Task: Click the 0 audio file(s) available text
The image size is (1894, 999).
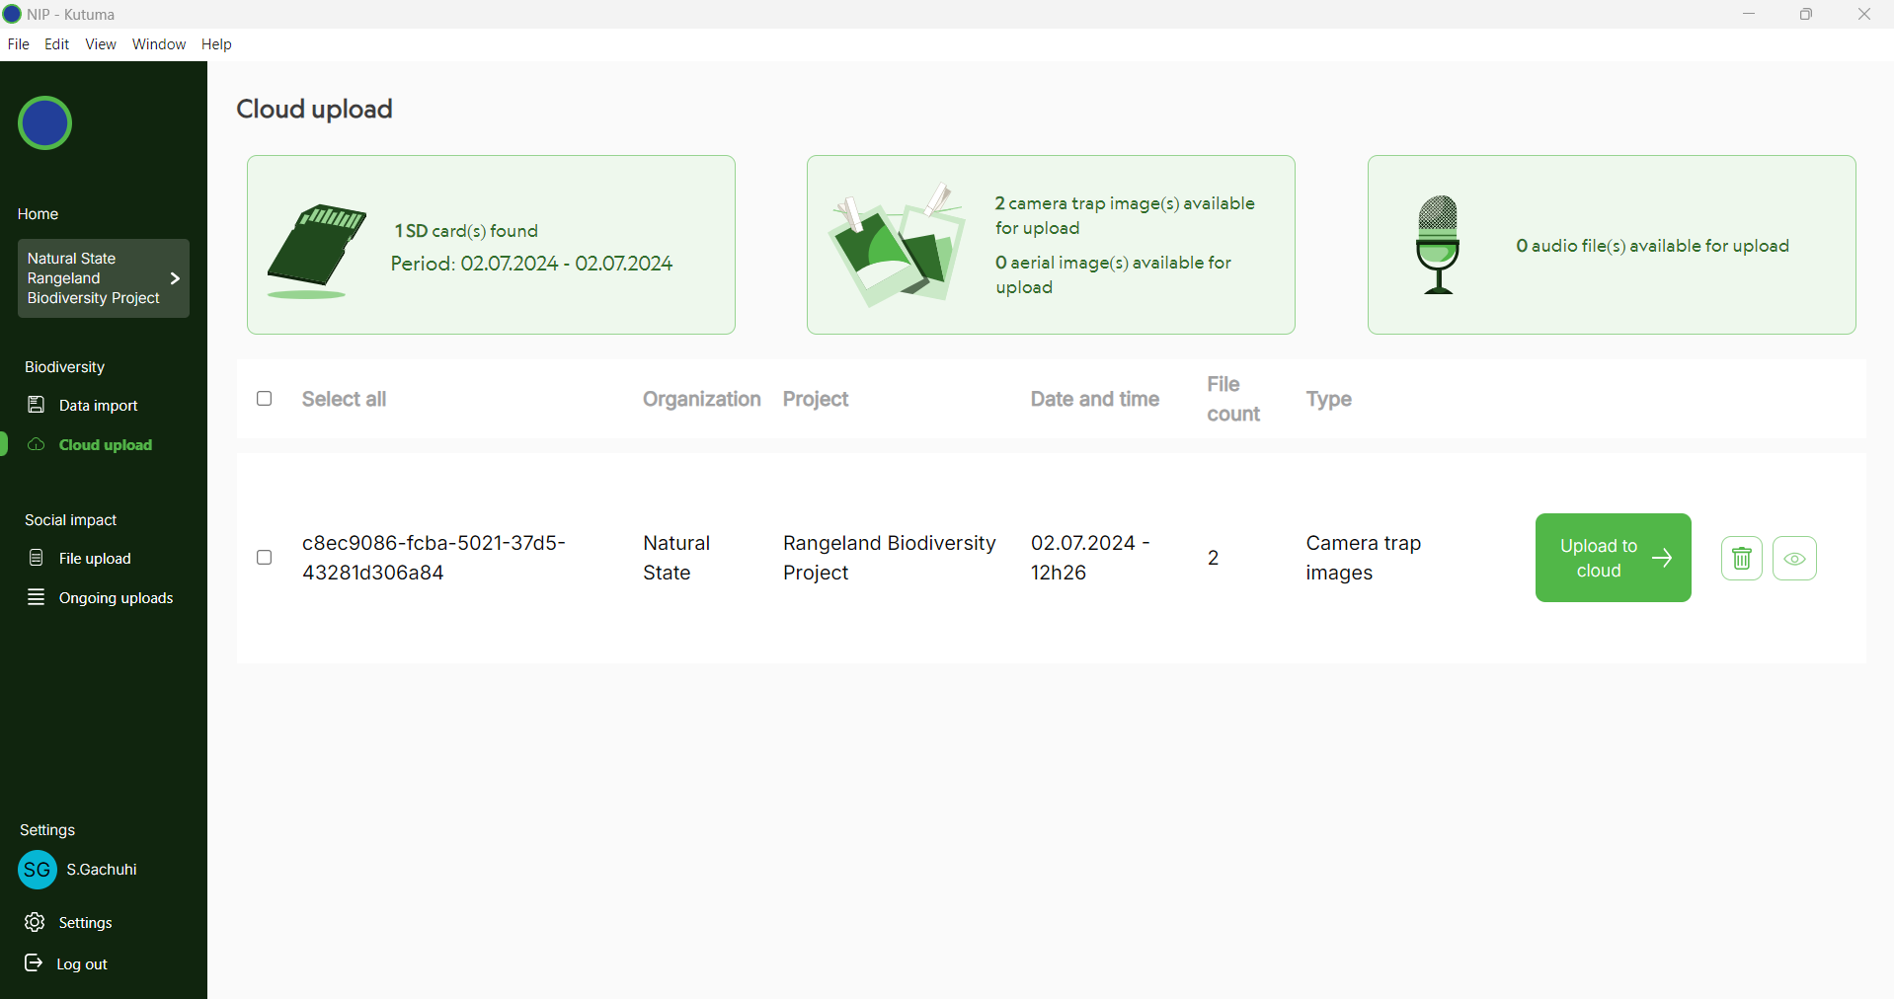Action: tap(1652, 246)
